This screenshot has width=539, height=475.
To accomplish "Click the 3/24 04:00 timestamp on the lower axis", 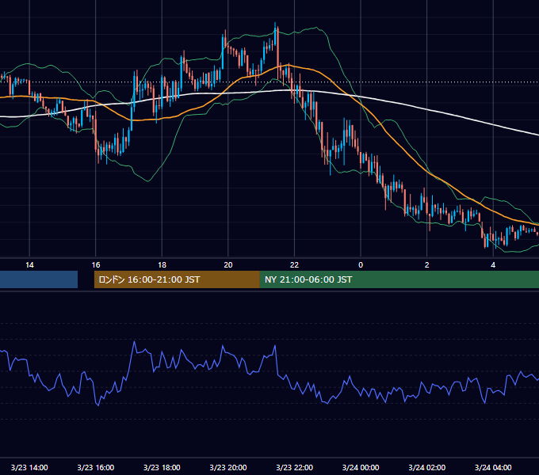I will click(x=493, y=467).
